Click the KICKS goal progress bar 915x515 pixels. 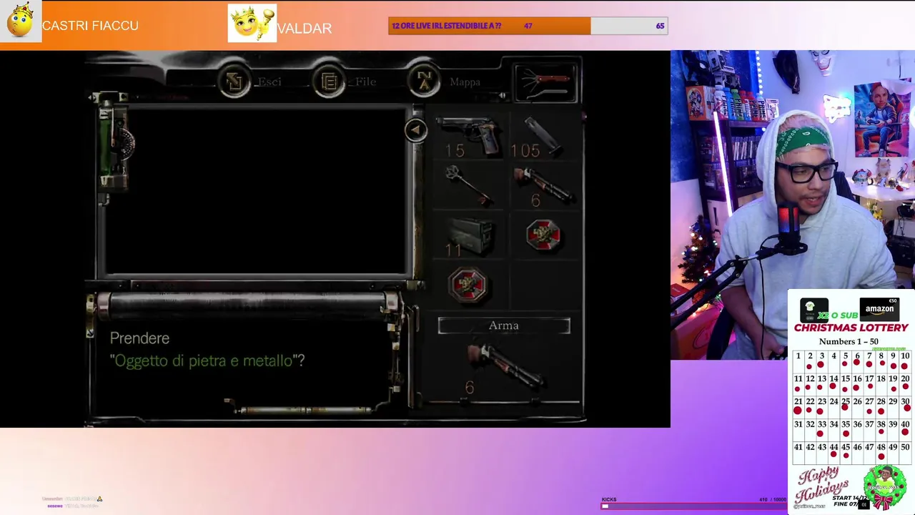point(693,506)
